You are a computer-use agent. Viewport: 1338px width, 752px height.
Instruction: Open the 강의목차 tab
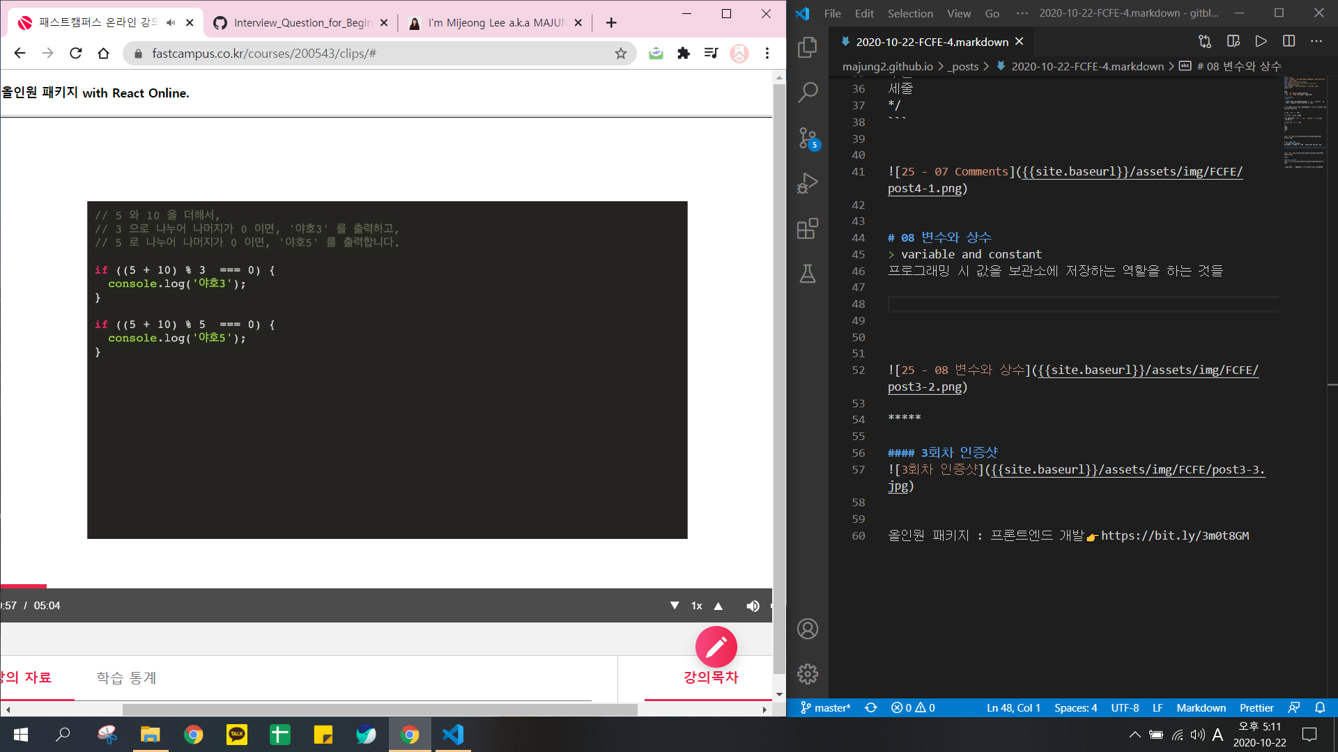coord(710,677)
